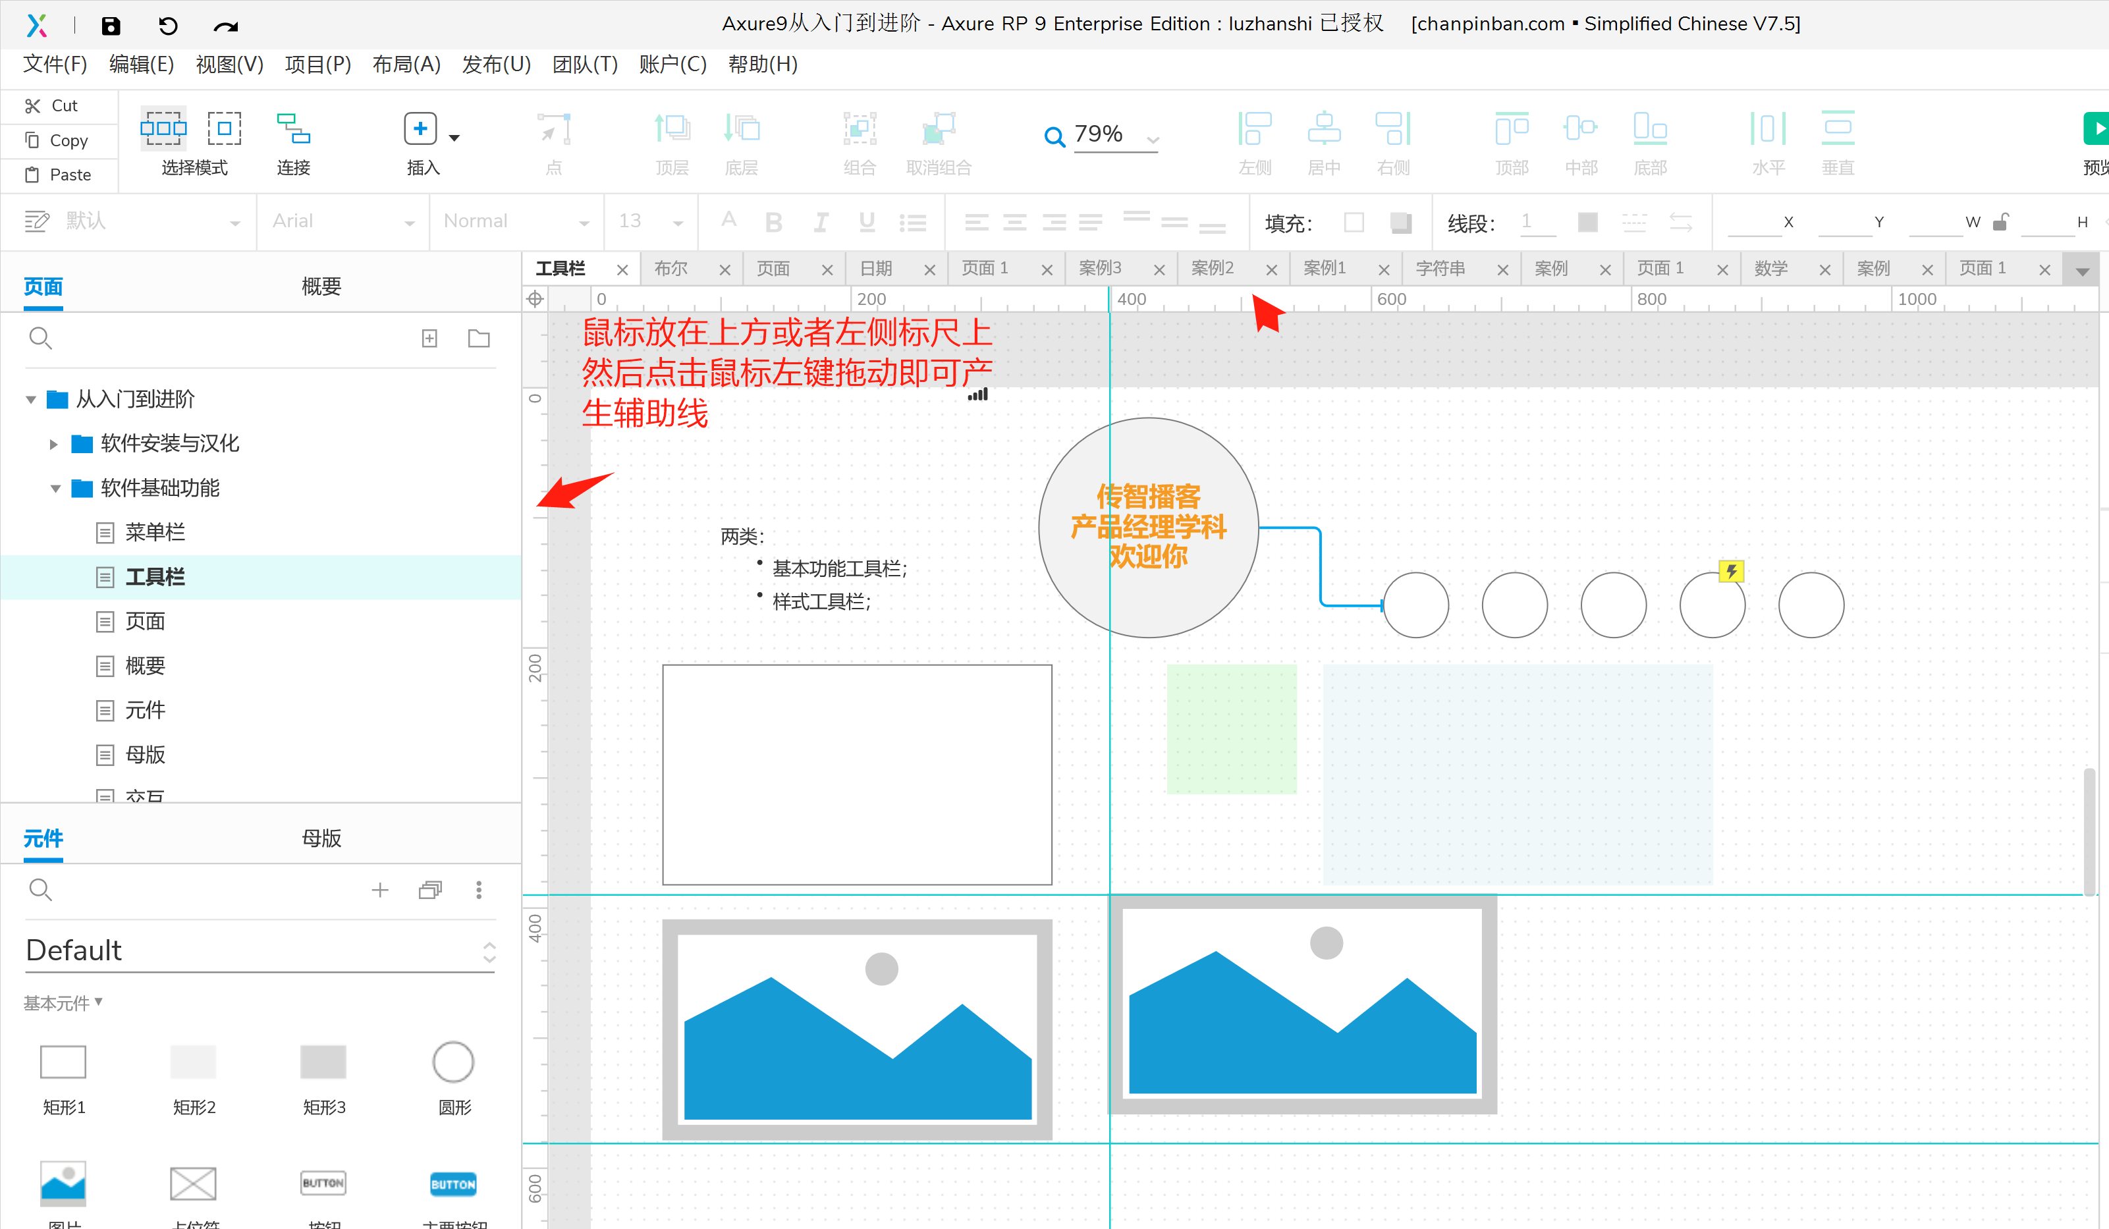Click the Undo arrow icon
The image size is (2109, 1229).
[167, 25]
